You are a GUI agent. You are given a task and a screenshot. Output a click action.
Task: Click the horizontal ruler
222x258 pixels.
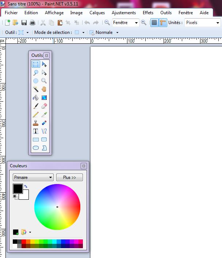pos(114,41)
